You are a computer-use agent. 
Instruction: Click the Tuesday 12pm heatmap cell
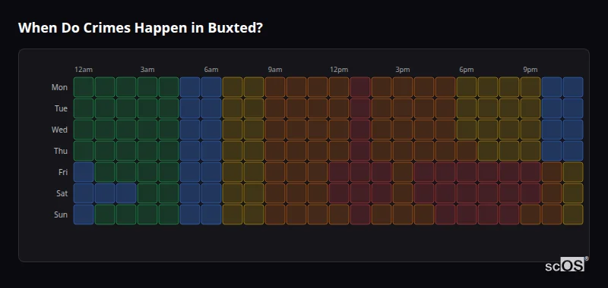click(339, 108)
